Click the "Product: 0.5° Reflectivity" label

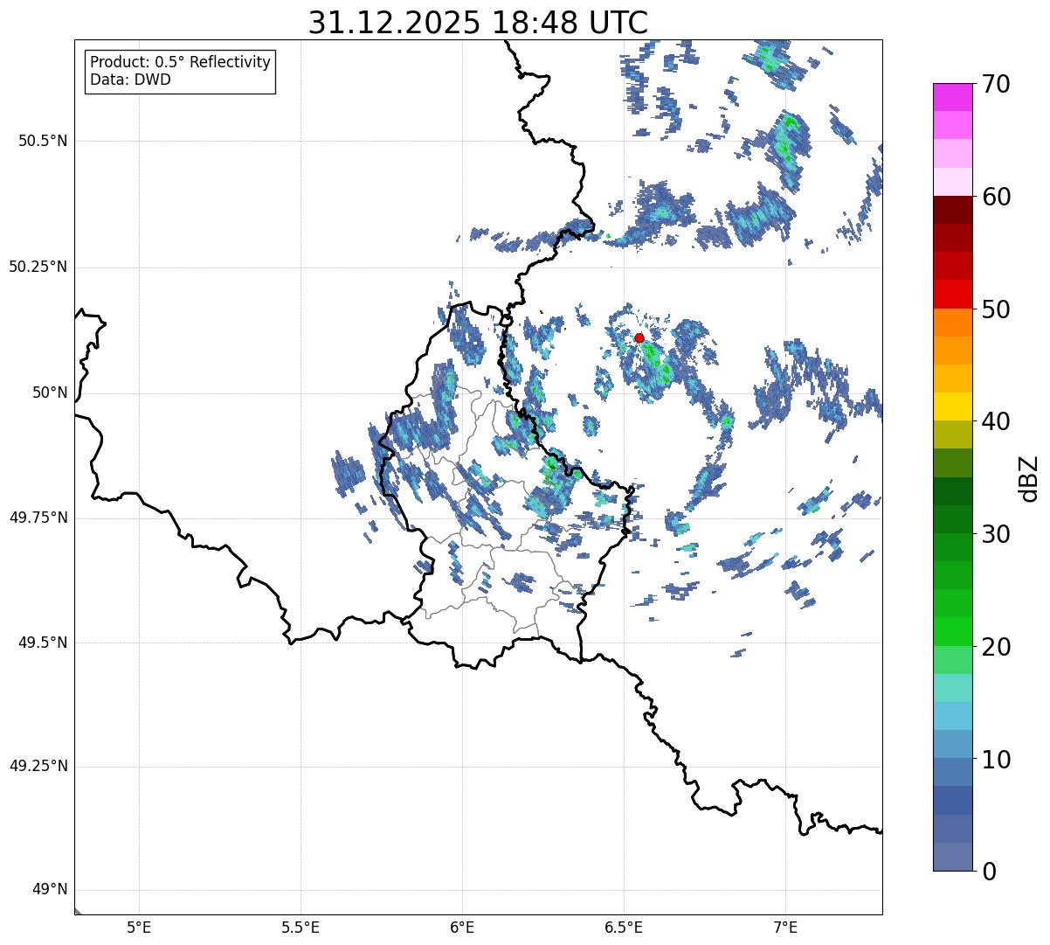tap(181, 63)
